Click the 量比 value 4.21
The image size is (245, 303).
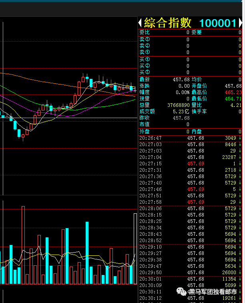[236, 105]
